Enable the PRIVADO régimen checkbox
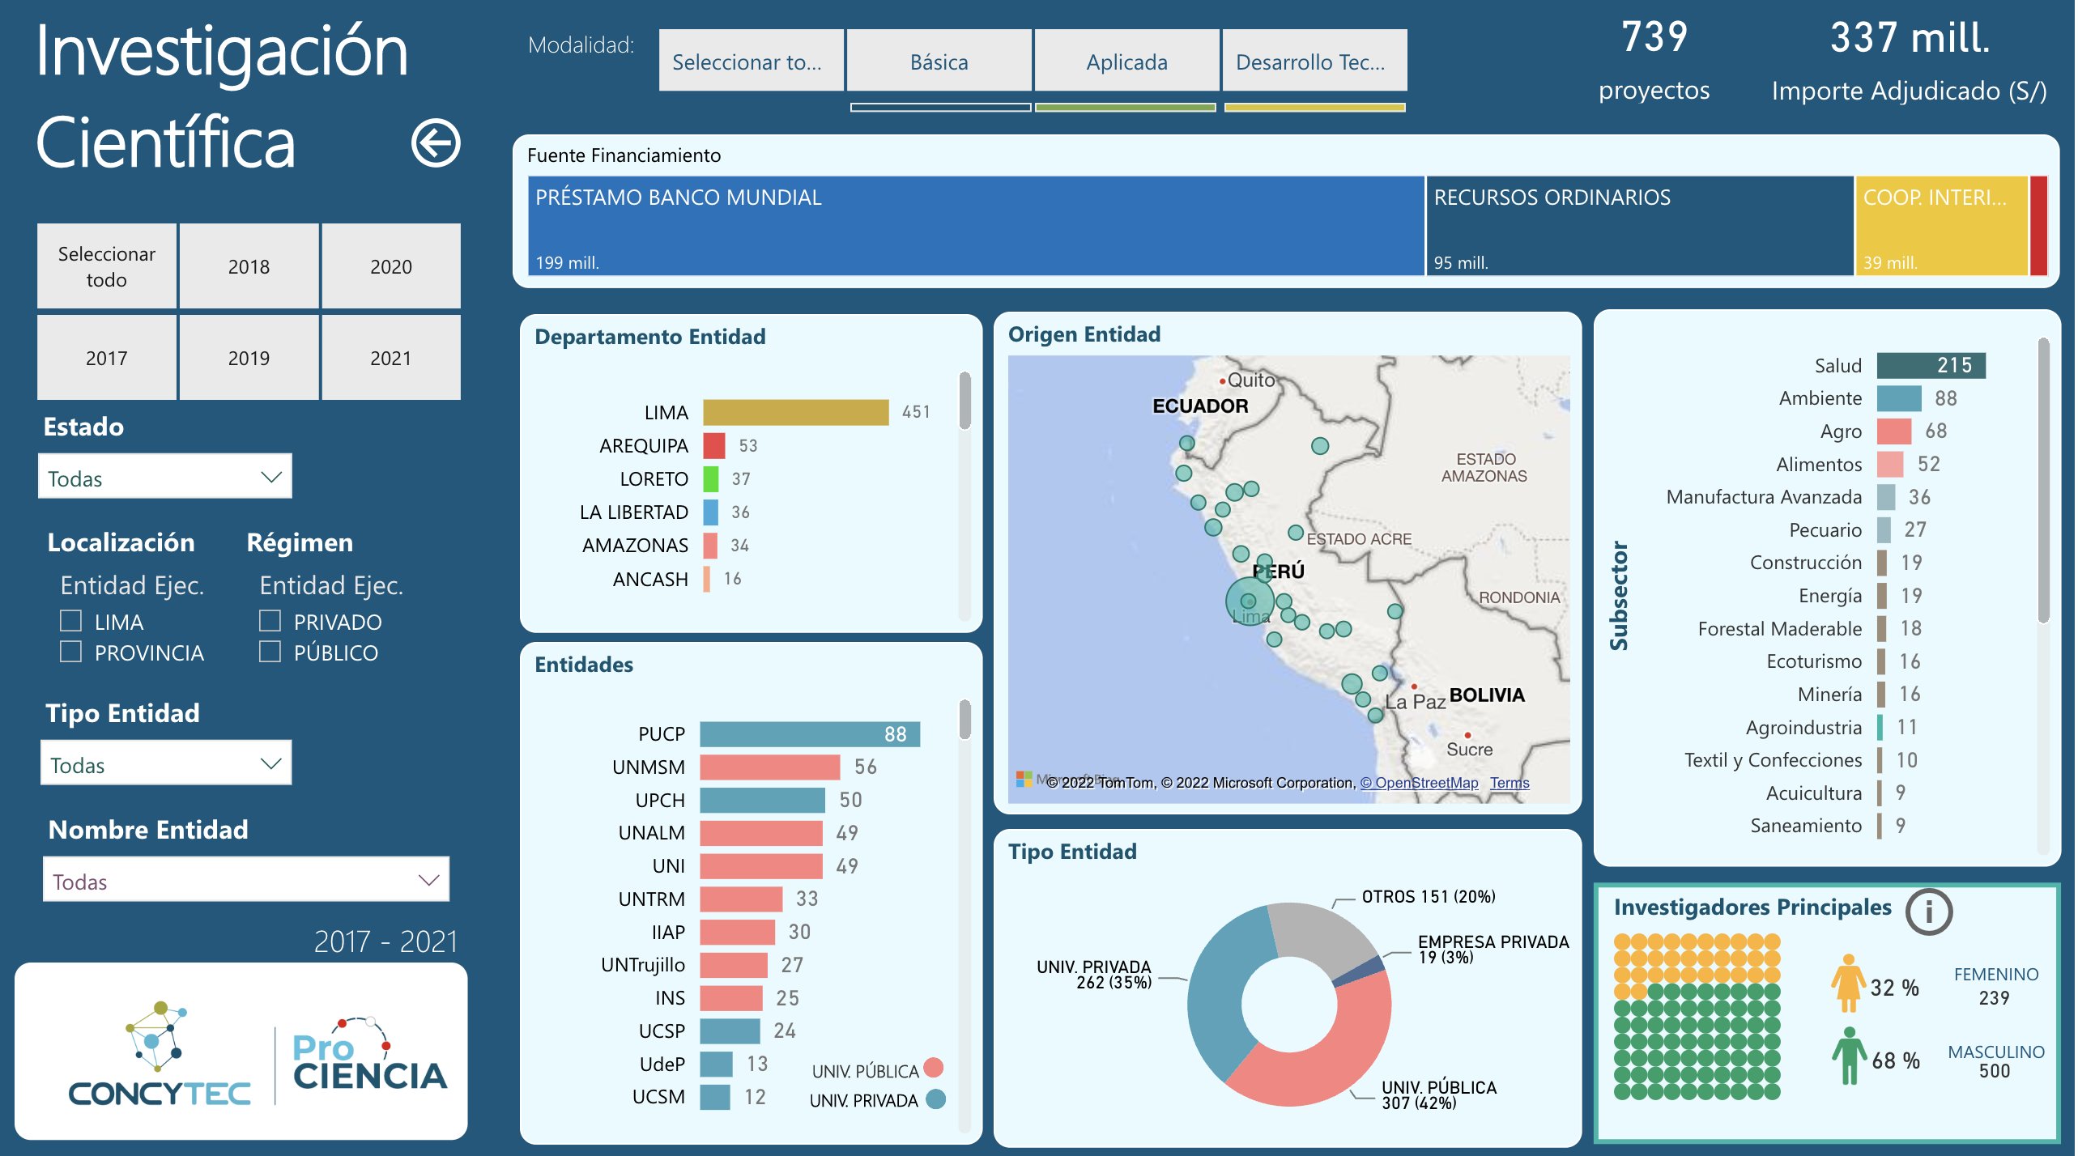The width and height of the screenshot is (2078, 1156). pyautogui.click(x=270, y=621)
